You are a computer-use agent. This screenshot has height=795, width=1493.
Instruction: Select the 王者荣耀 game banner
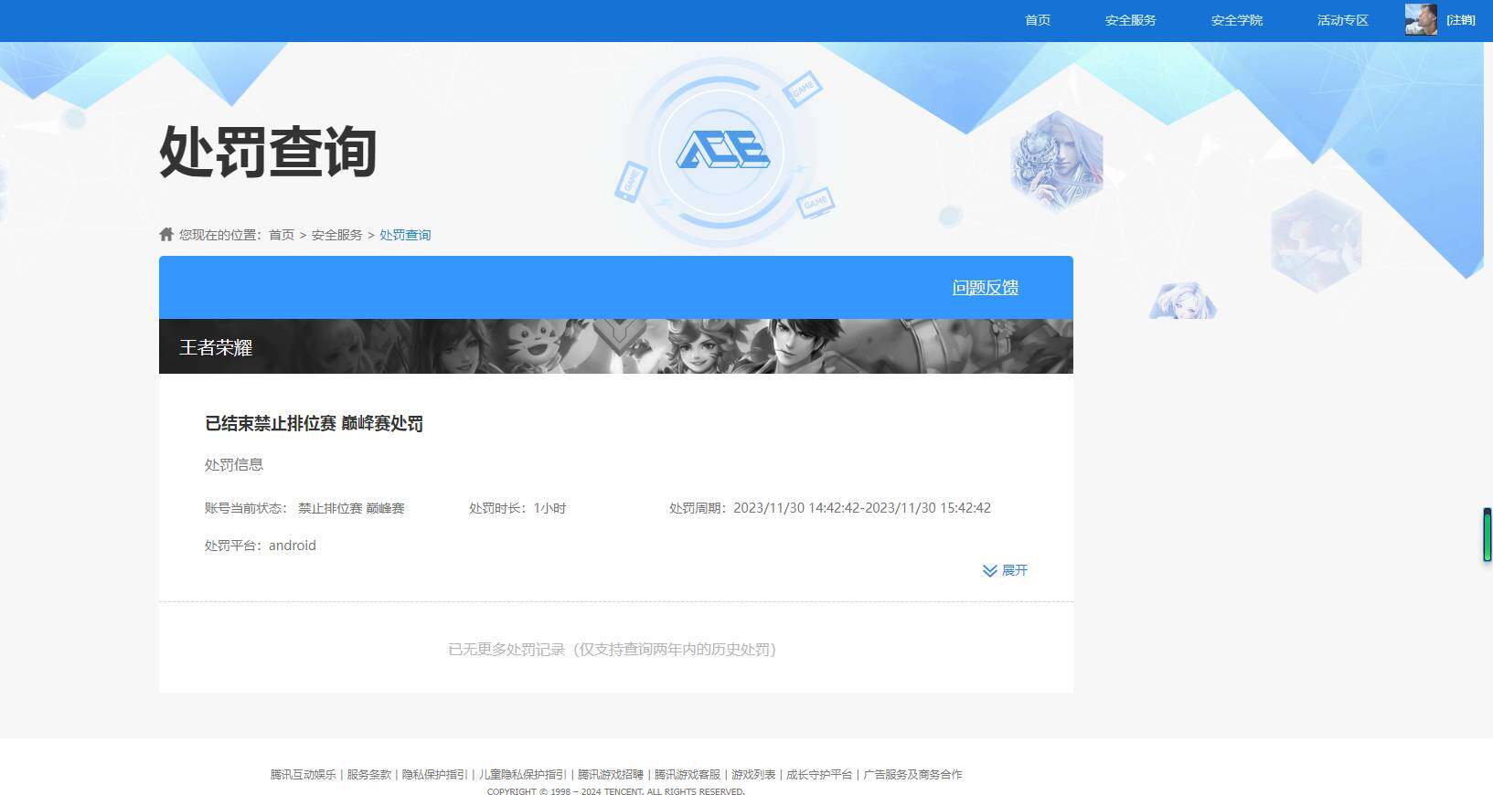click(616, 346)
